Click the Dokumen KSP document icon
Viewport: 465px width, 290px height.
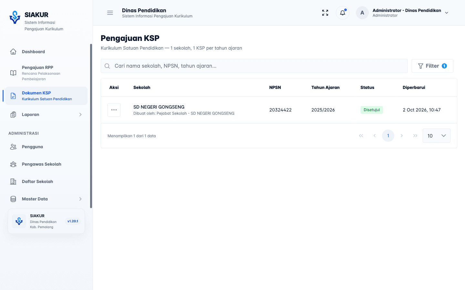(13, 96)
